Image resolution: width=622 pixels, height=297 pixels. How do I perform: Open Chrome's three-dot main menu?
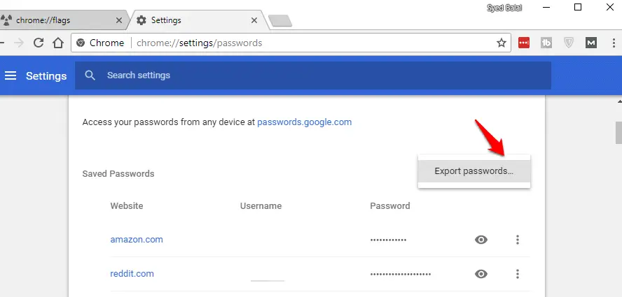614,43
